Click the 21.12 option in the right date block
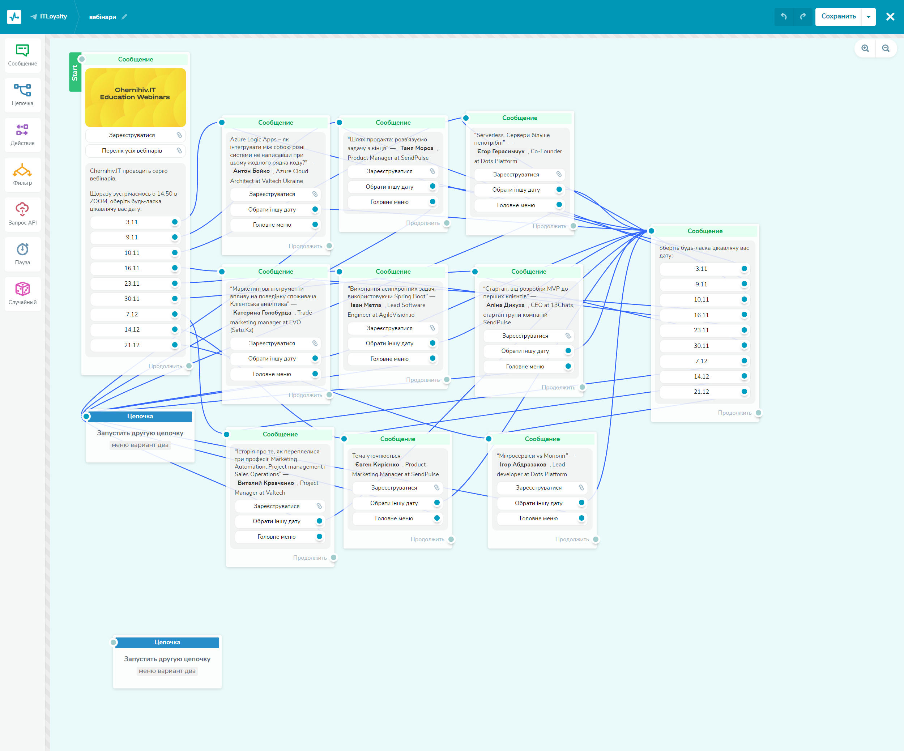904x751 pixels. coord(701,392)
